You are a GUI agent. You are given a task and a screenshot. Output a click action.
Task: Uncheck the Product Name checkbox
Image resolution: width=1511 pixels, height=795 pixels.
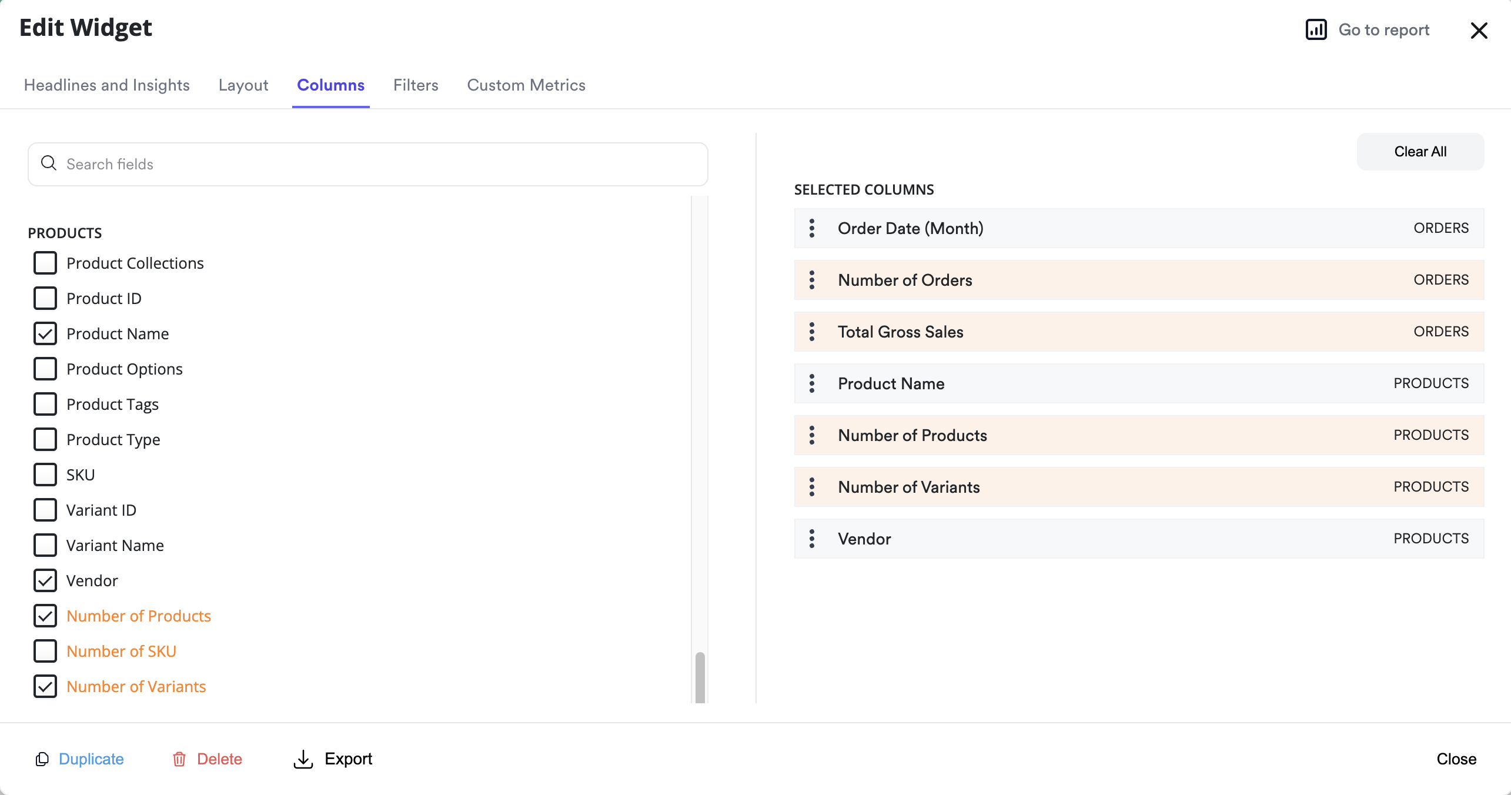click(45, 333)
